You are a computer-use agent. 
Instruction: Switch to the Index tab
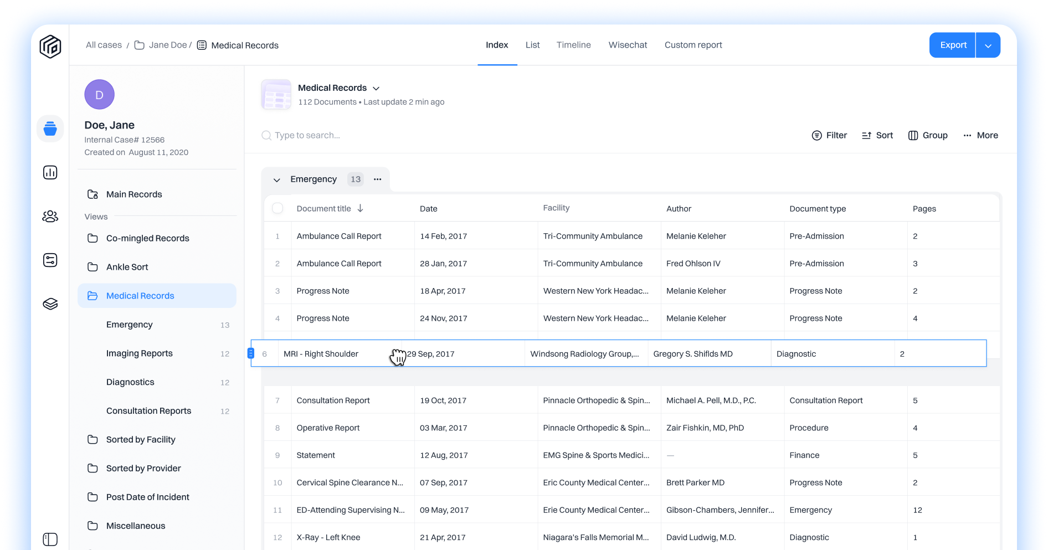point(497,45)
